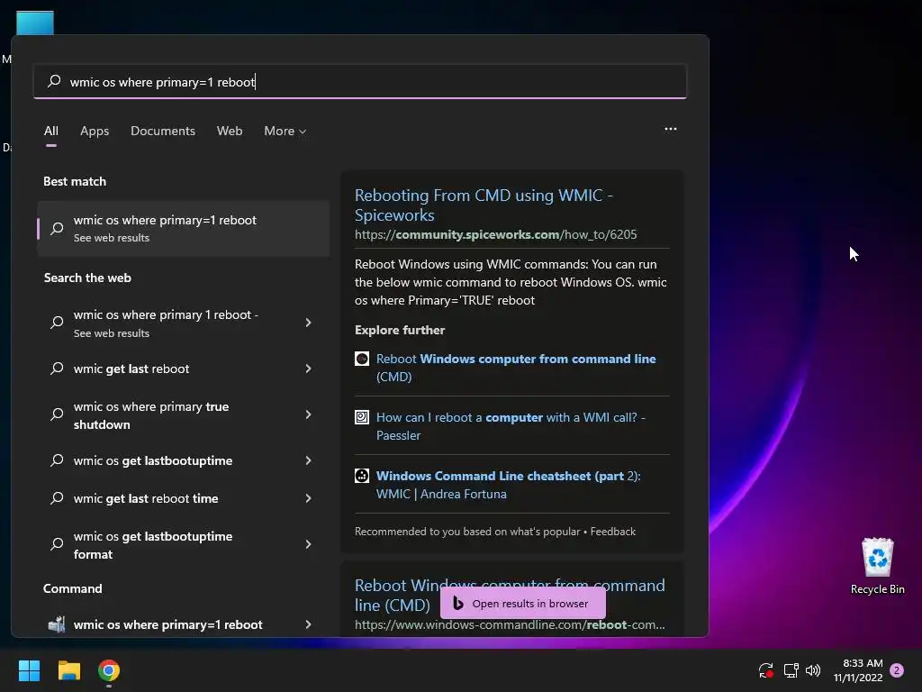Expand arrow for 'wmic os get lastbootuptime'

(308, 460)
